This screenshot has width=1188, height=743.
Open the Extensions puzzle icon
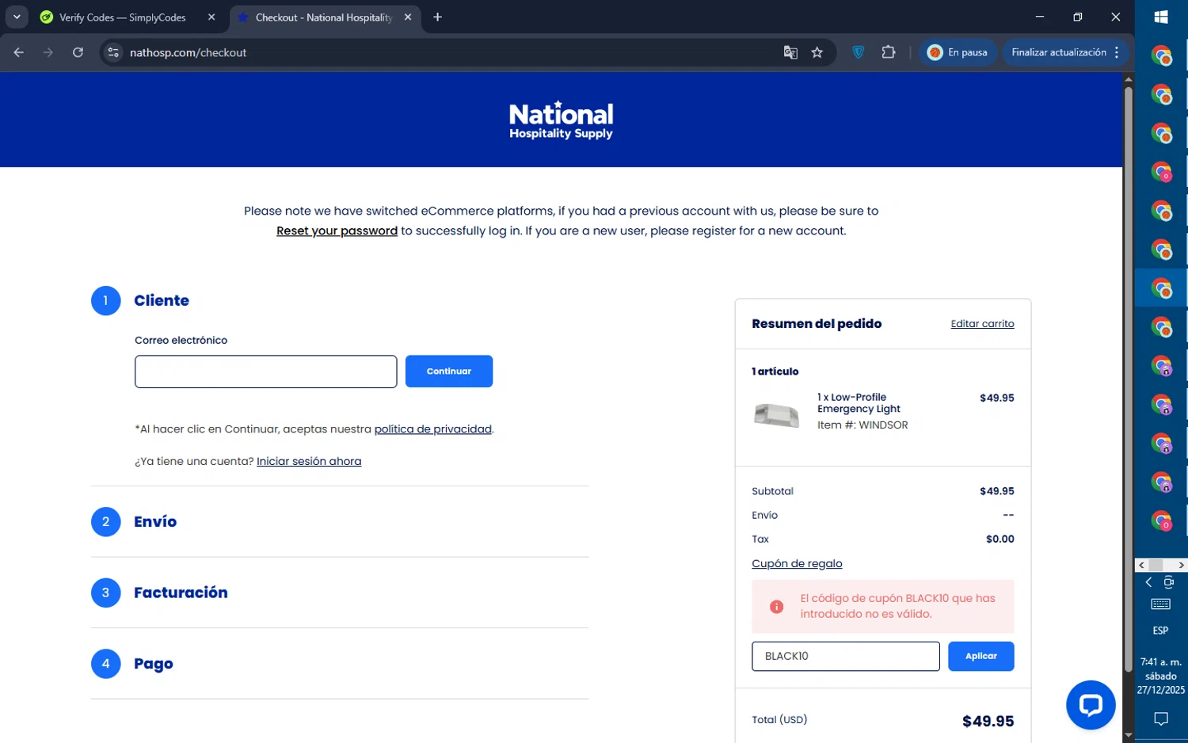click(x=889, y=52)
